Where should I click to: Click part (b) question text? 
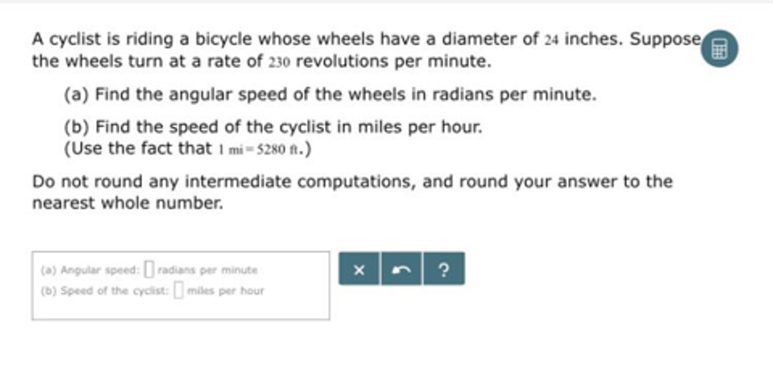[x=272, y=127]
